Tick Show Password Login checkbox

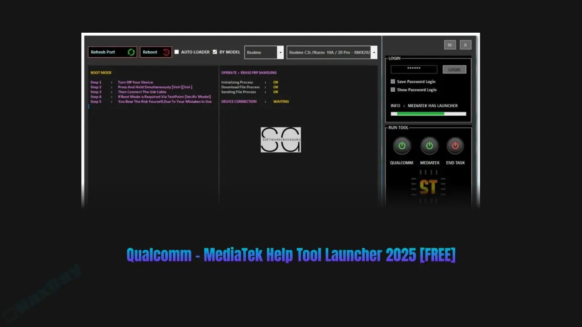393,90
